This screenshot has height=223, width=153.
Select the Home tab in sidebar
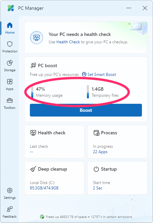(x=10, y=28)
